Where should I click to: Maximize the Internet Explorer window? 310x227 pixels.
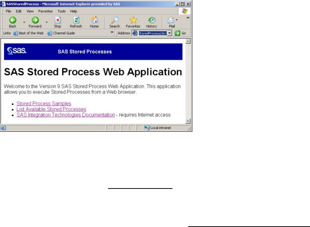pyautogui.click(x=182, y=4)
